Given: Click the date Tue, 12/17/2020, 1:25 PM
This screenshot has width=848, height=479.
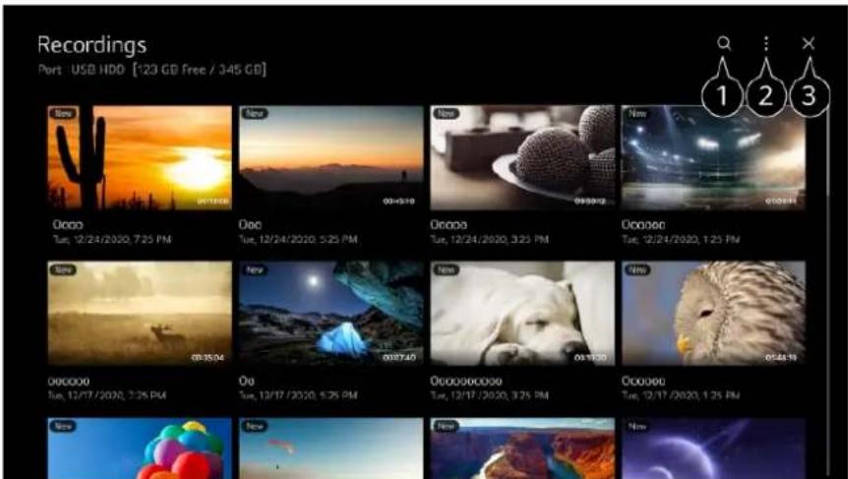Looking at the screenshot, I should click(681, 395).
